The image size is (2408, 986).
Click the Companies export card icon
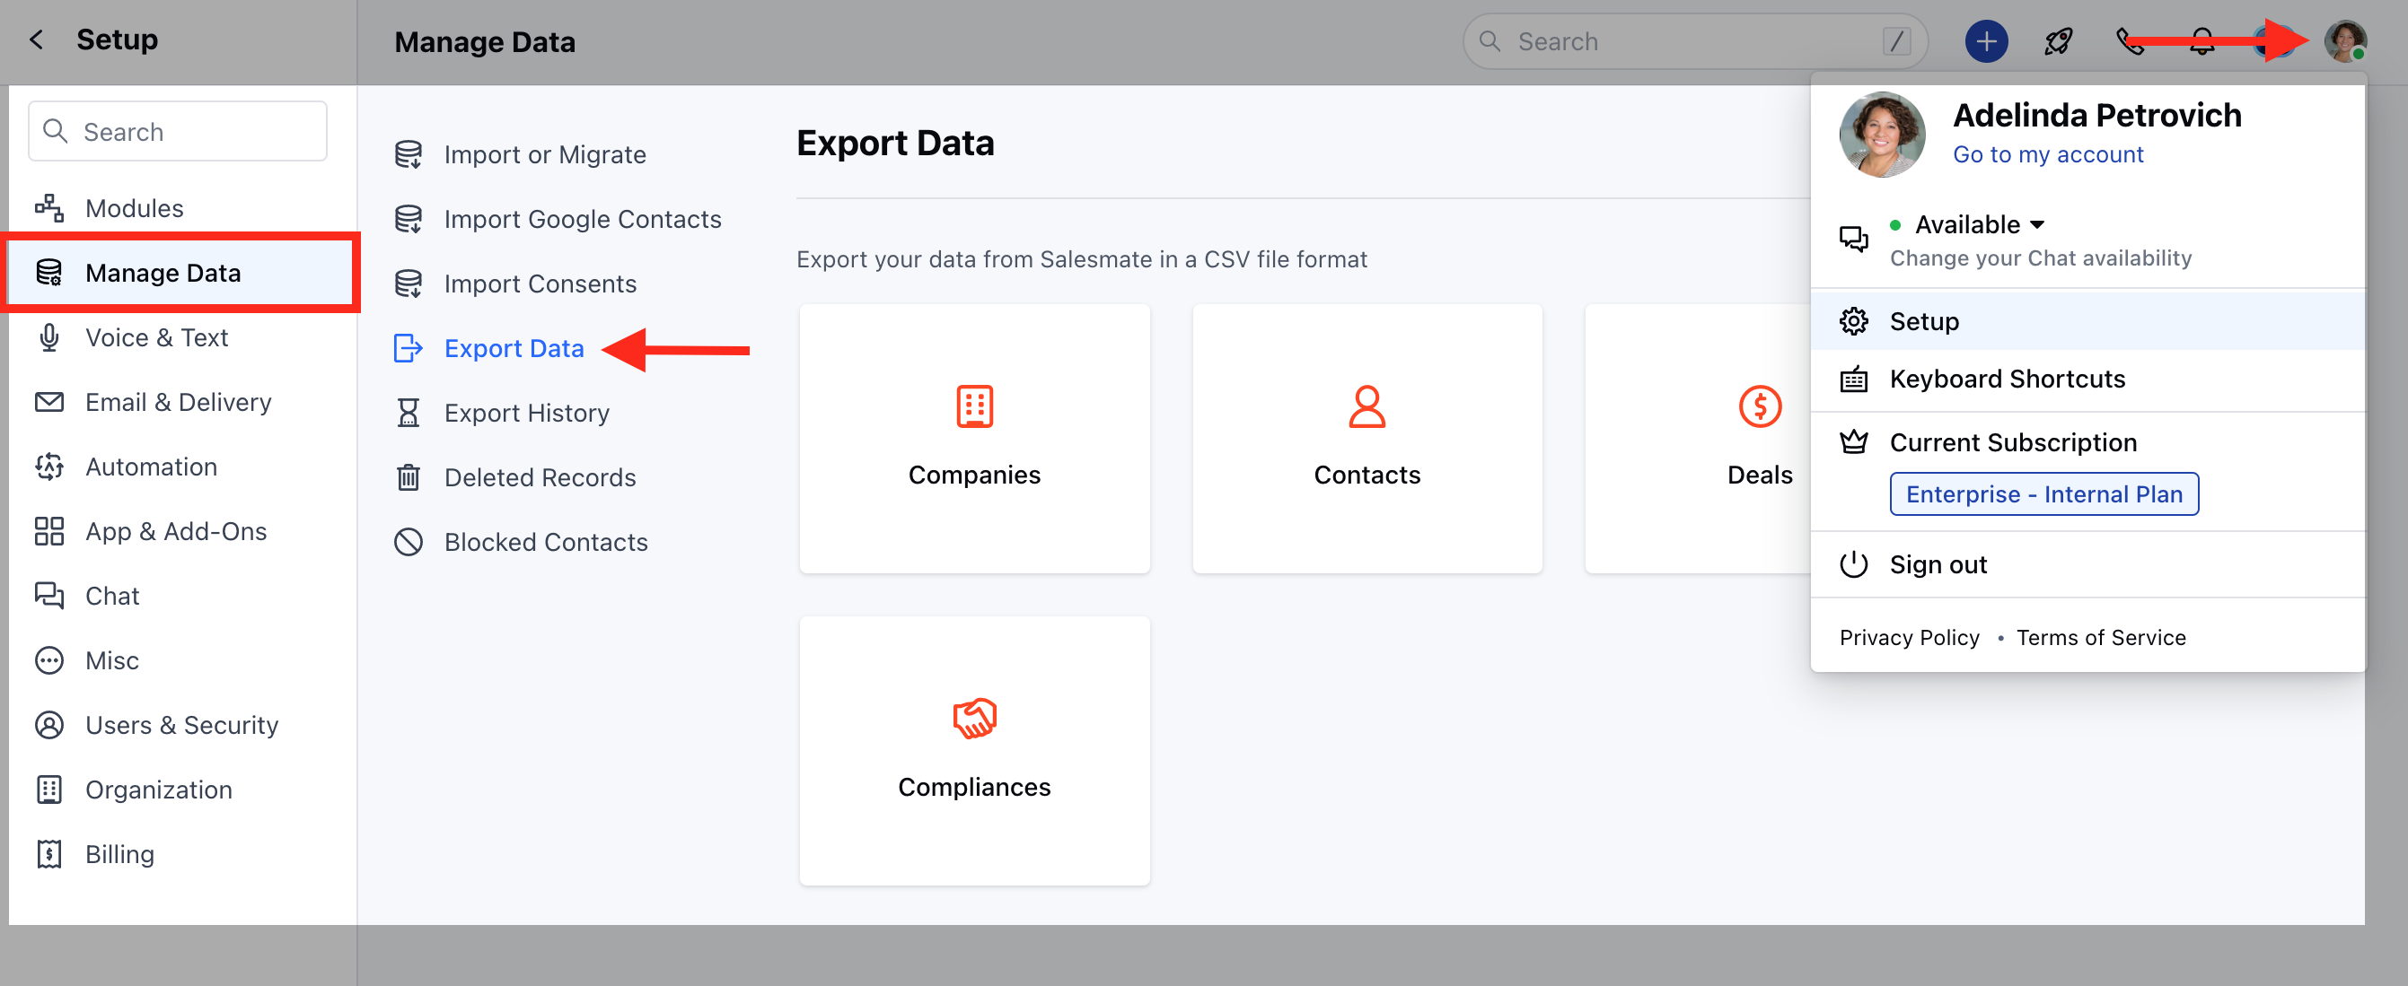(x=974, y=407)
